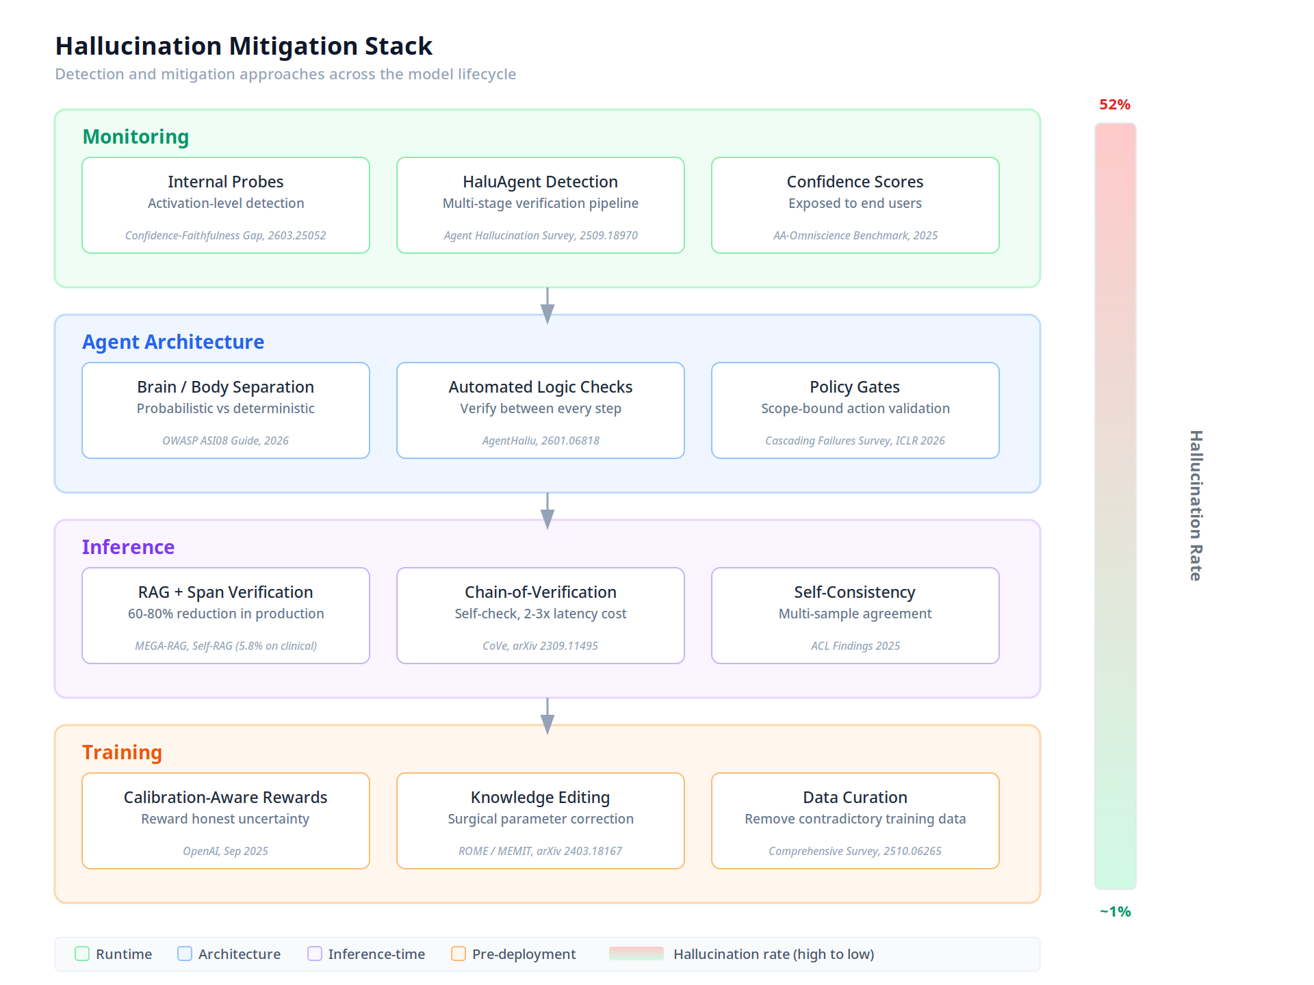Toggle the Inference-time legend checkbox
This screenshot has width=1314, height=985.
point(314,954)
